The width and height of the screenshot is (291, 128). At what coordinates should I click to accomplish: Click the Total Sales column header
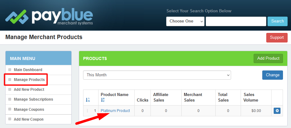(223, 98)
